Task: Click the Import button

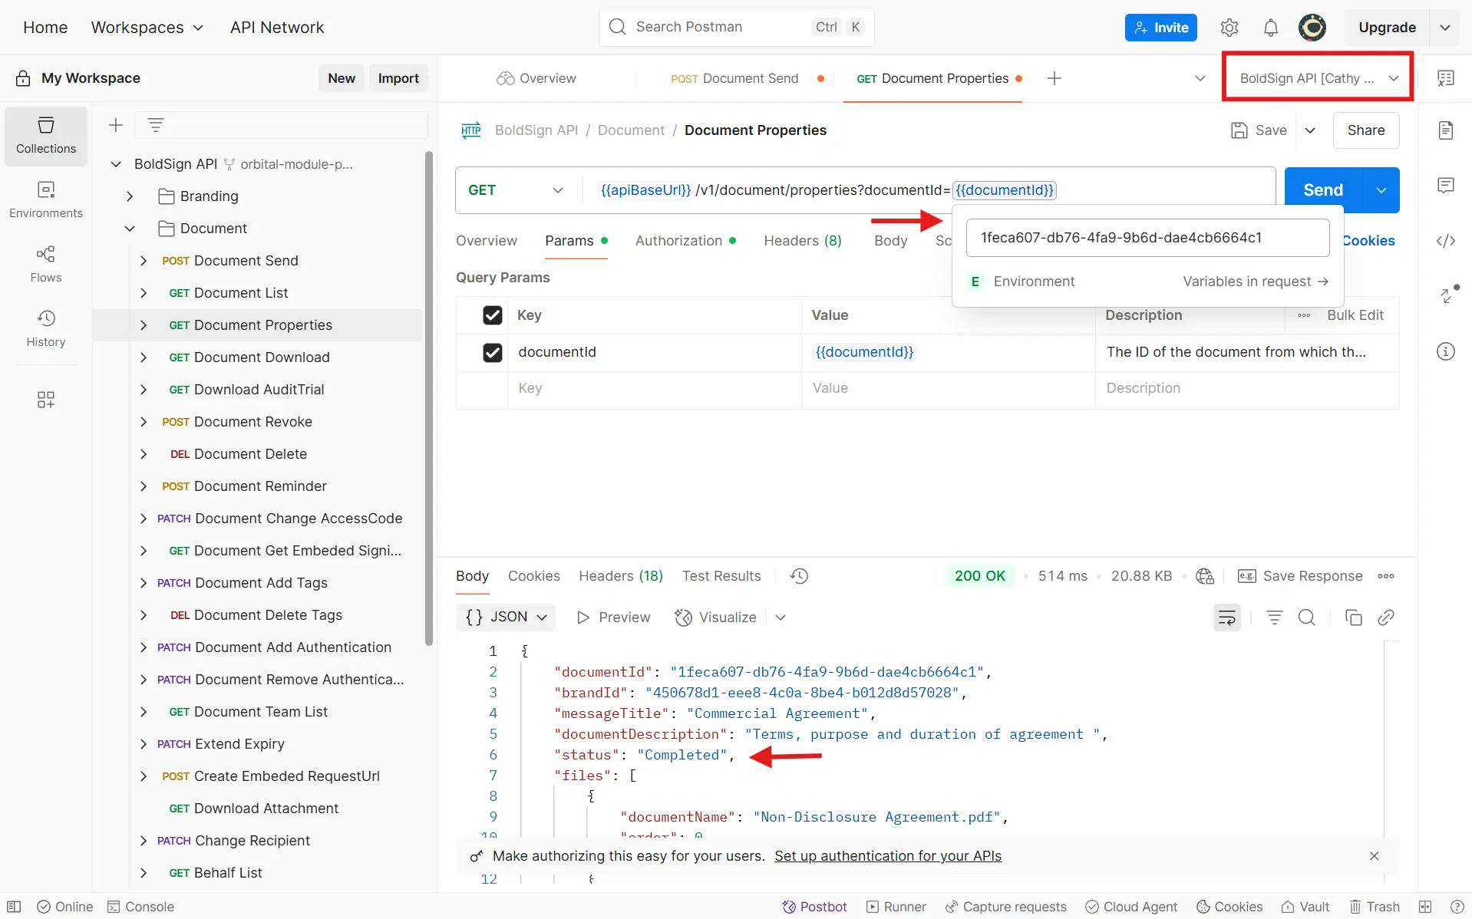Action: pos(398,78)
